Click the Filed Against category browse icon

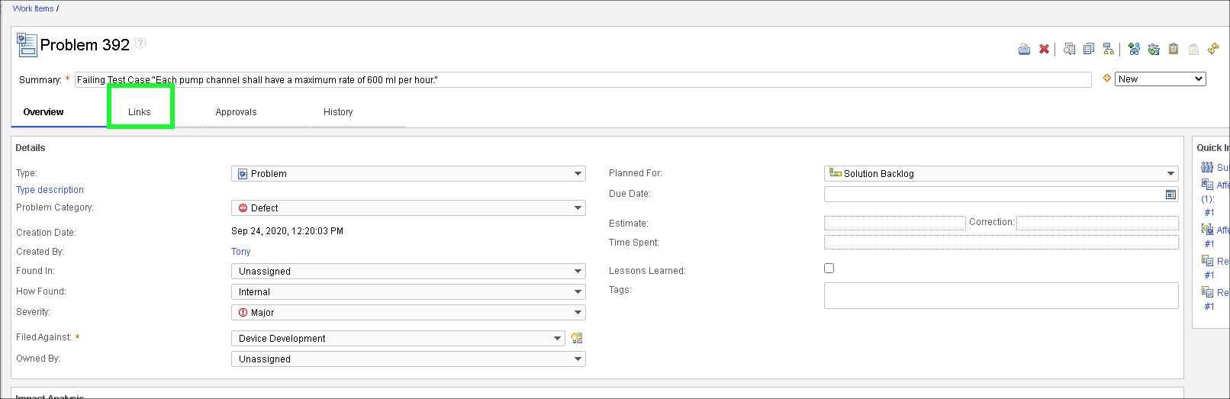[577, 338]
